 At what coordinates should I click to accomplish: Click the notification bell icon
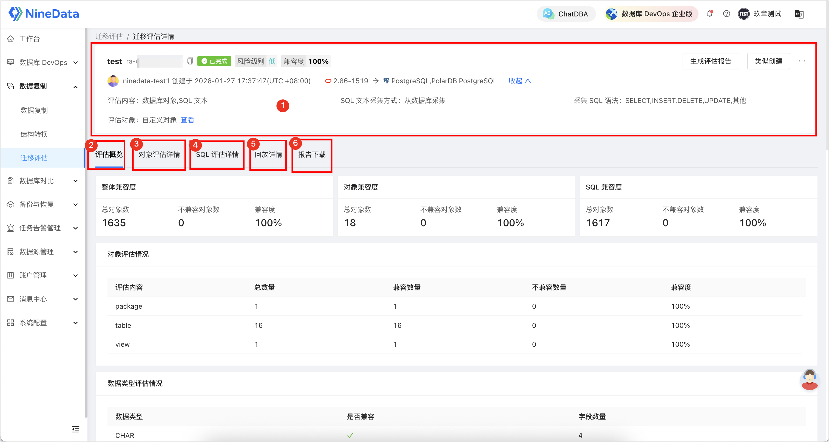click(709, 14)
